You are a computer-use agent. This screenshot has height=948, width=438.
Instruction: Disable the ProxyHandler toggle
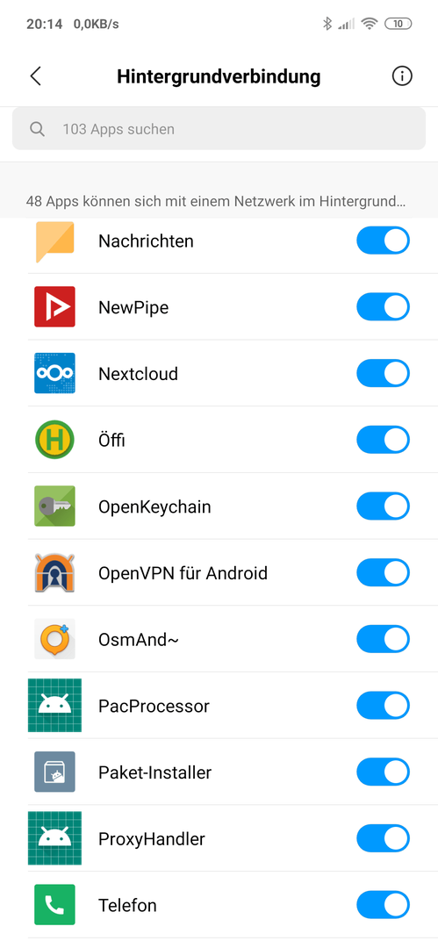point(383,838)
